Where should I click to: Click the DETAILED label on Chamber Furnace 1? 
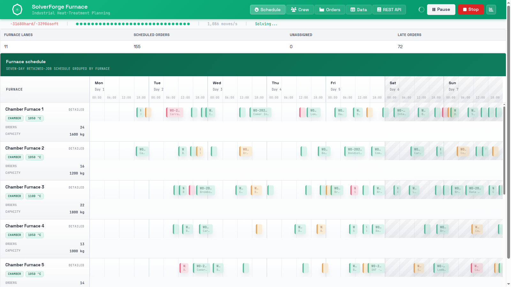76,110
